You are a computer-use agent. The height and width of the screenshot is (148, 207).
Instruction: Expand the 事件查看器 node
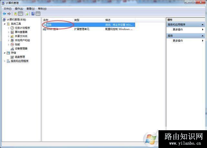click(9, 32)
